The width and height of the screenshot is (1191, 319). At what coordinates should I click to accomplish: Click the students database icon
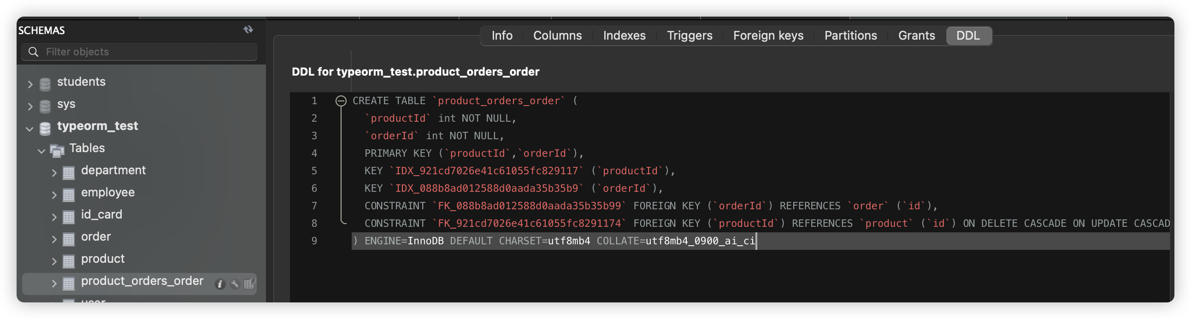click(x=45, y=84)
